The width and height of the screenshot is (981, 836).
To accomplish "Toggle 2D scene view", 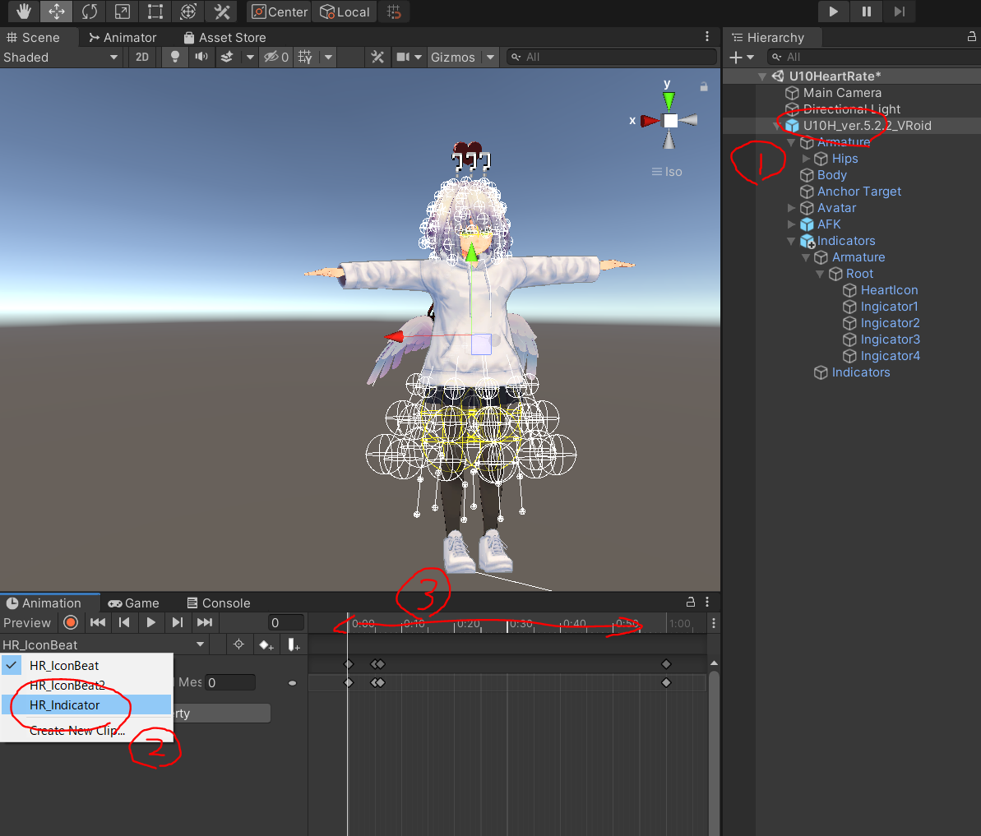I will [142, 57].
